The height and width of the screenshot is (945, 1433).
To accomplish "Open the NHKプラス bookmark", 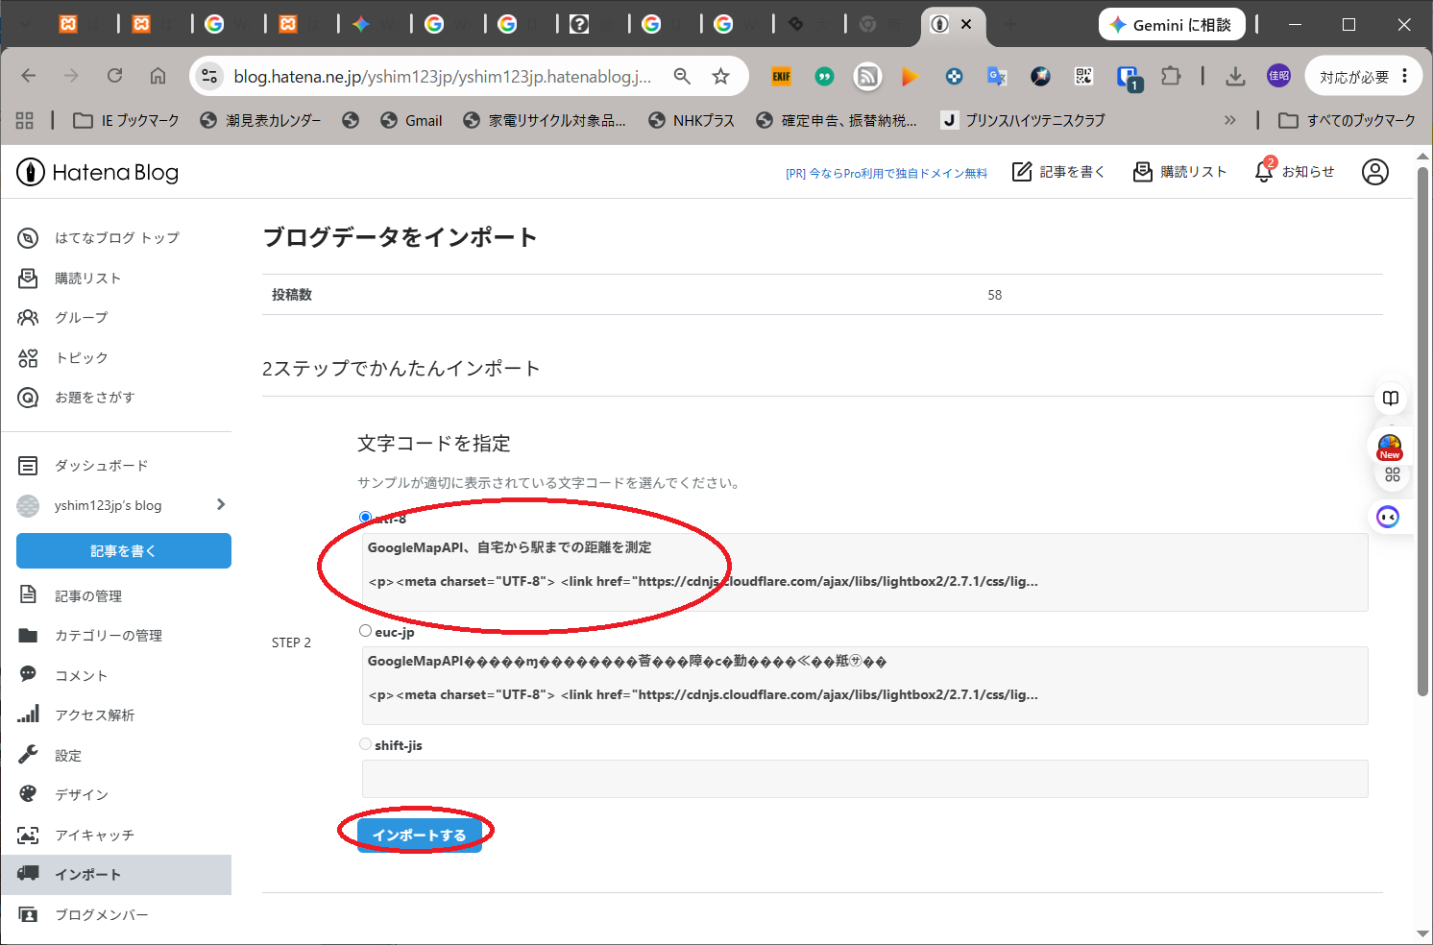I will [x=692, y=120].
